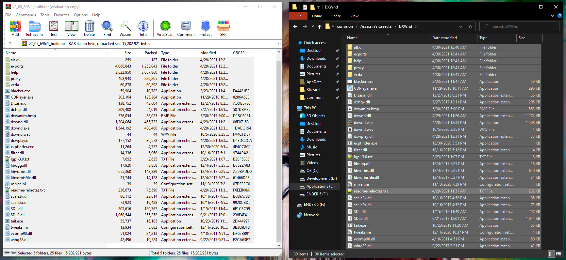Image resolution: width=566 pixels, height=260 pixels.
Task: Add a Comment to the archive
Action: point(186,28)
